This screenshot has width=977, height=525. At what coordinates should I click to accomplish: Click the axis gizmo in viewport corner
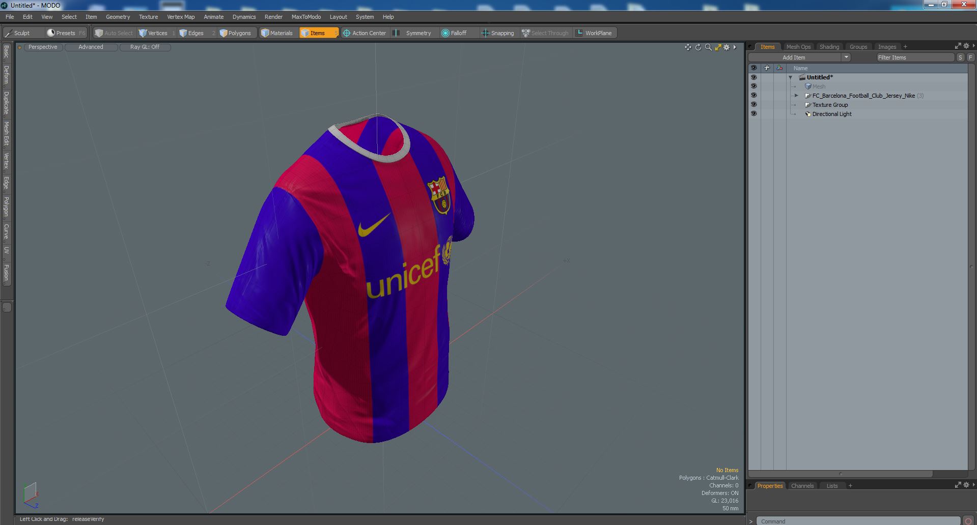click(x=31, y=495)
